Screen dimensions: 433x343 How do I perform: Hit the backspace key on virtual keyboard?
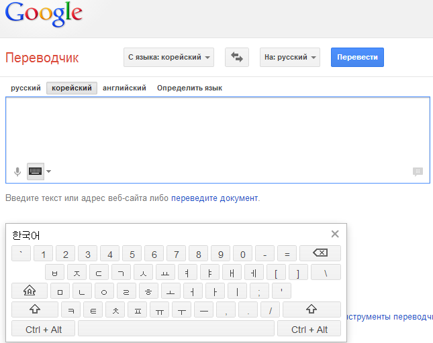tap(320, 253)
